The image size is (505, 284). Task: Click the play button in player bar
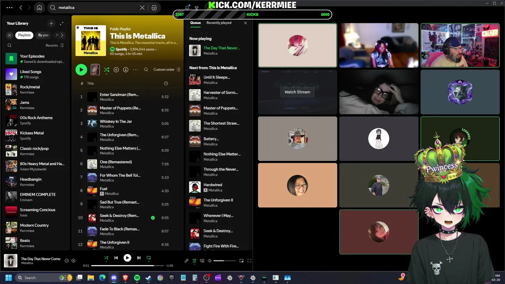point(127,258)
